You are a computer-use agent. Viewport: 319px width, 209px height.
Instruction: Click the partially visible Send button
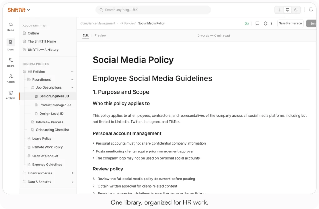tap(311, 23)
